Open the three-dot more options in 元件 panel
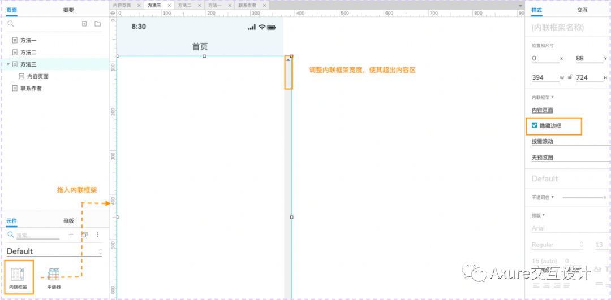Screen dimensions: 611x300 tap(98, 234)
